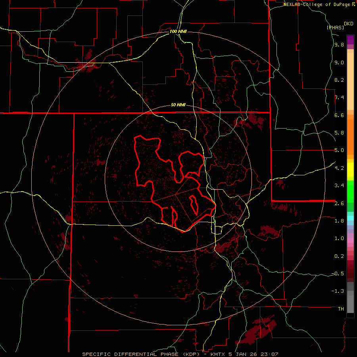Select the gray color bar segment near TH
Screen dimensions: 357x357
(x=350, y=304)
